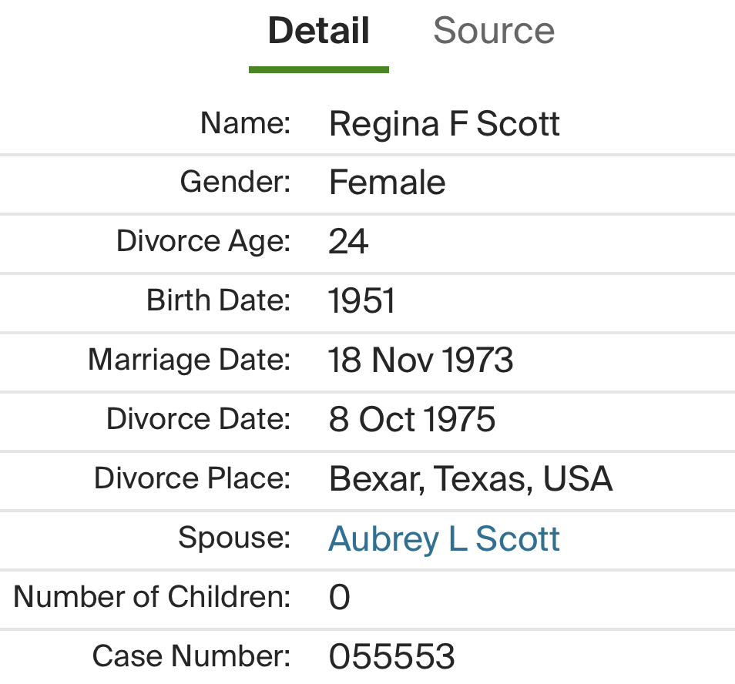Select the Case Number label
The width and height of the screenshot is (735, 684).
[x=191, y=656]
